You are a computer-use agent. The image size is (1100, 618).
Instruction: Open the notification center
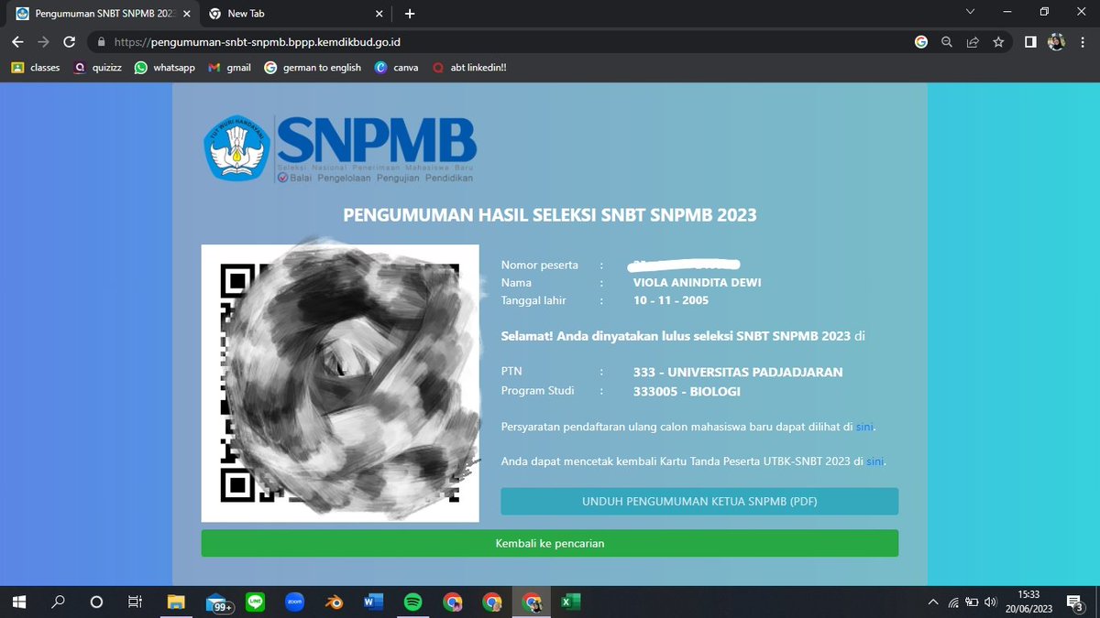click(1077, 602)
